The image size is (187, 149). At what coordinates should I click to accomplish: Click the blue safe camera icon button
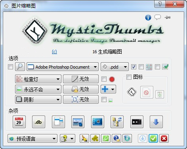click(97, 122)
